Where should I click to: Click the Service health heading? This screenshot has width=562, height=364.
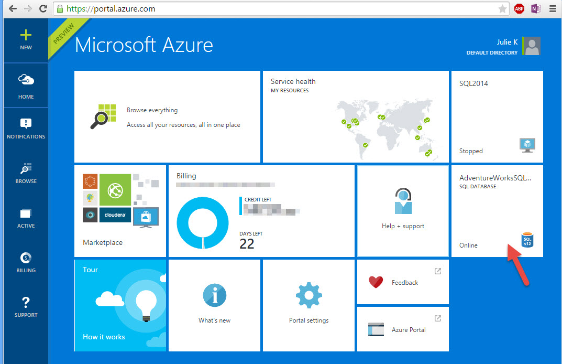click(293, 81)
